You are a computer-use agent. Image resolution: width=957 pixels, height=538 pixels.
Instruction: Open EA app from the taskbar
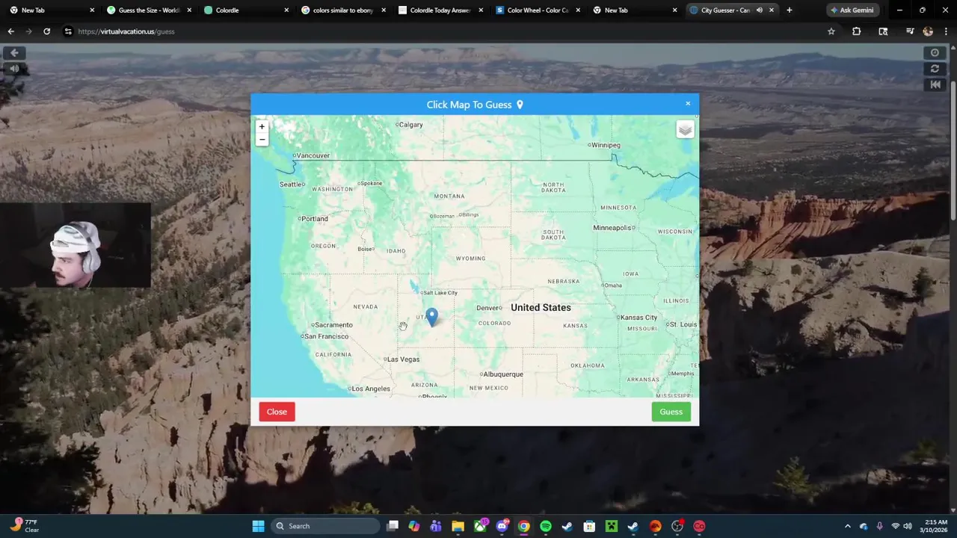click(x=655, y=526)
